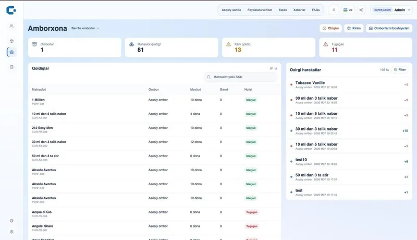Click the notification bell icon

click(334, 10)
